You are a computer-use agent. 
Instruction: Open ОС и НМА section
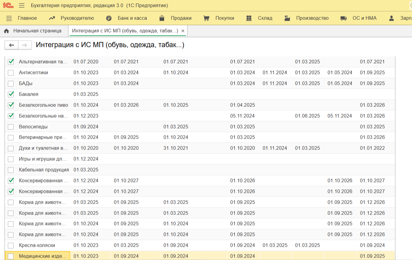364,18
